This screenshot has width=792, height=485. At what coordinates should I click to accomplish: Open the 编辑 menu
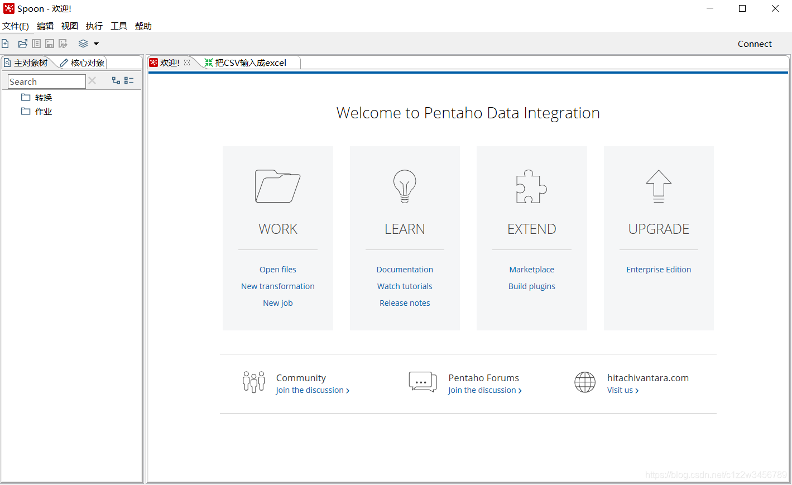[45, 26]
